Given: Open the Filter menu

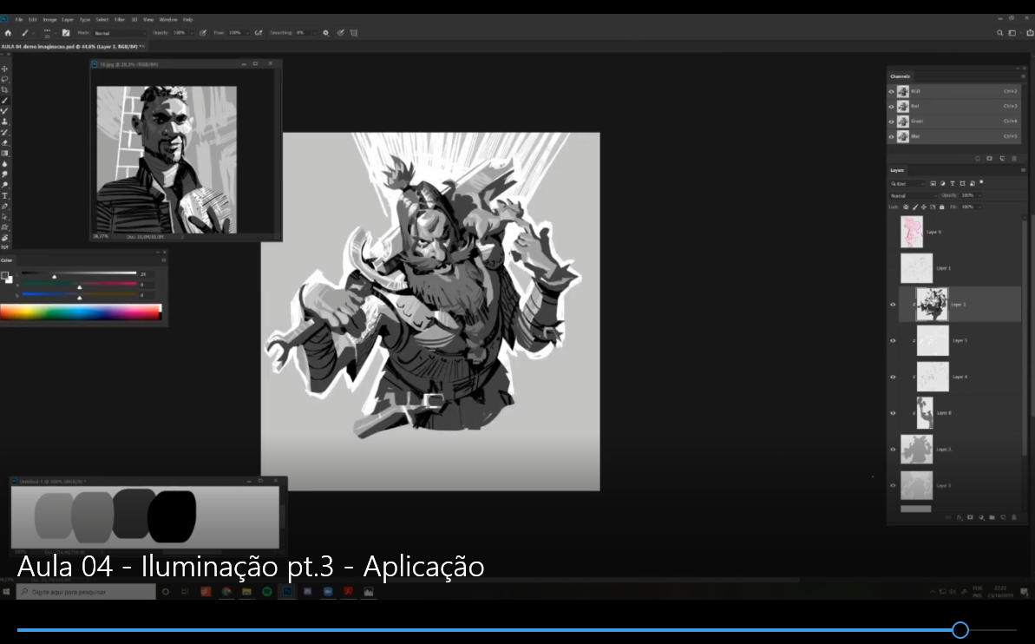Looking at the screenshot, I should (120, 19).
